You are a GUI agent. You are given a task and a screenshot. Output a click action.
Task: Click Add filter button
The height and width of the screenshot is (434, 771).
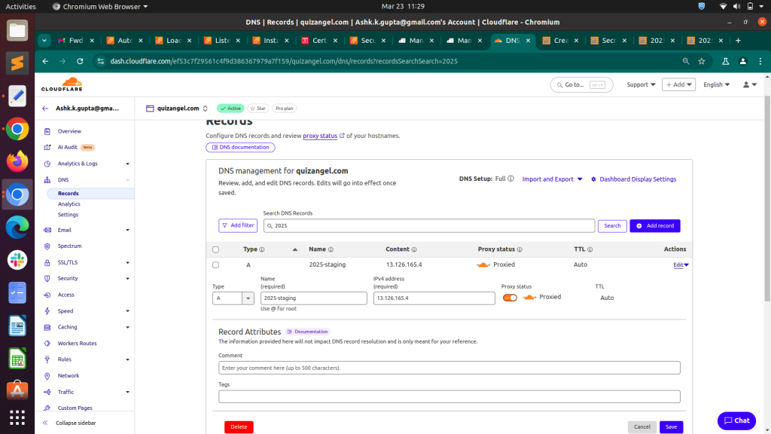(238, 225)
